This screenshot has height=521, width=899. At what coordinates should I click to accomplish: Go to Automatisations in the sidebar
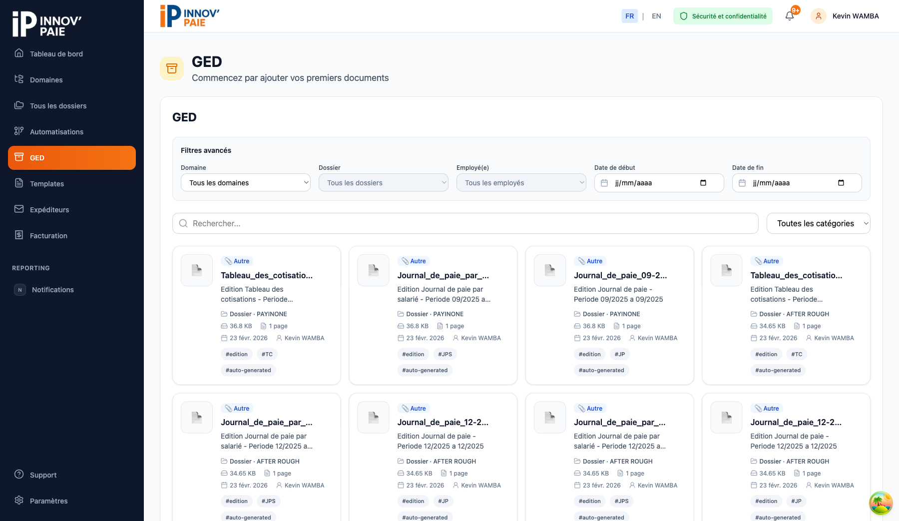[x=56, y=132]
